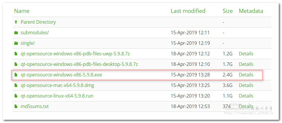
Task: Click the date 15-Apr-2019 13:25
Action: point(190,85)
